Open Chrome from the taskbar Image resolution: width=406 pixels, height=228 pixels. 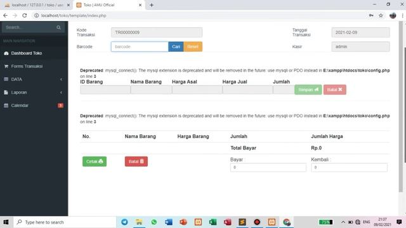coord(287,222)
